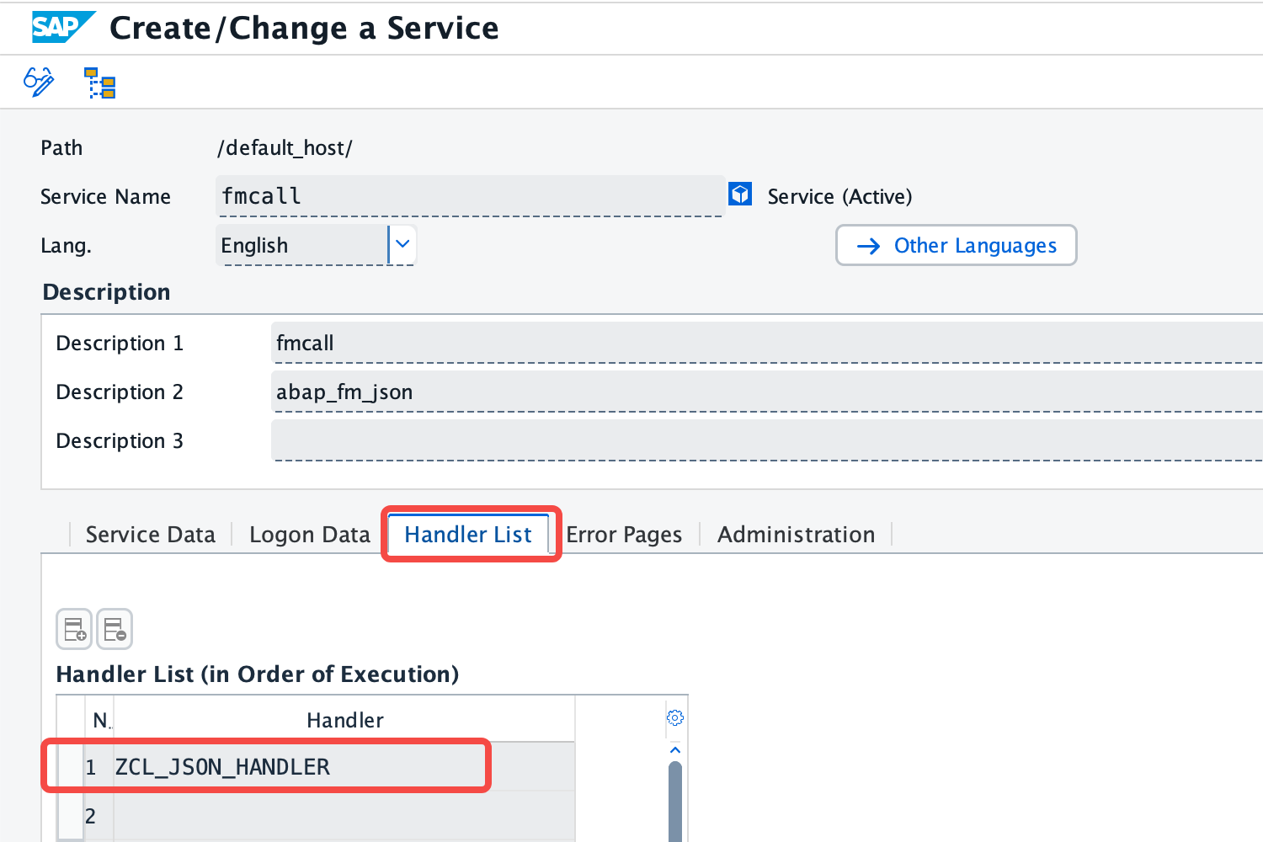Click the Handler column header
Viewport: 1263px width, 842px height.
344,720
